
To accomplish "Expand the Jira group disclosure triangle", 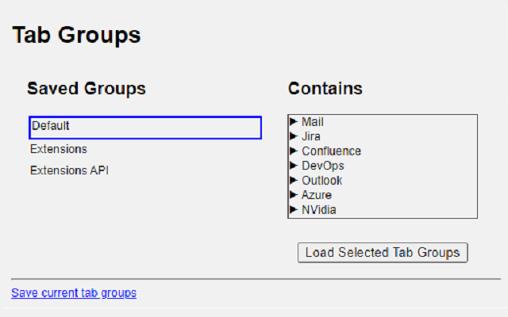I will tap(294, 136).
